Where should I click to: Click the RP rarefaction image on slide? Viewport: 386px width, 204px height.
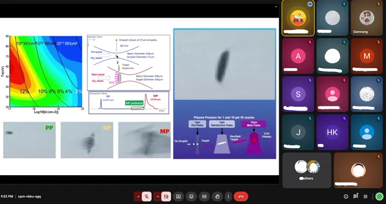click(87, 140)
